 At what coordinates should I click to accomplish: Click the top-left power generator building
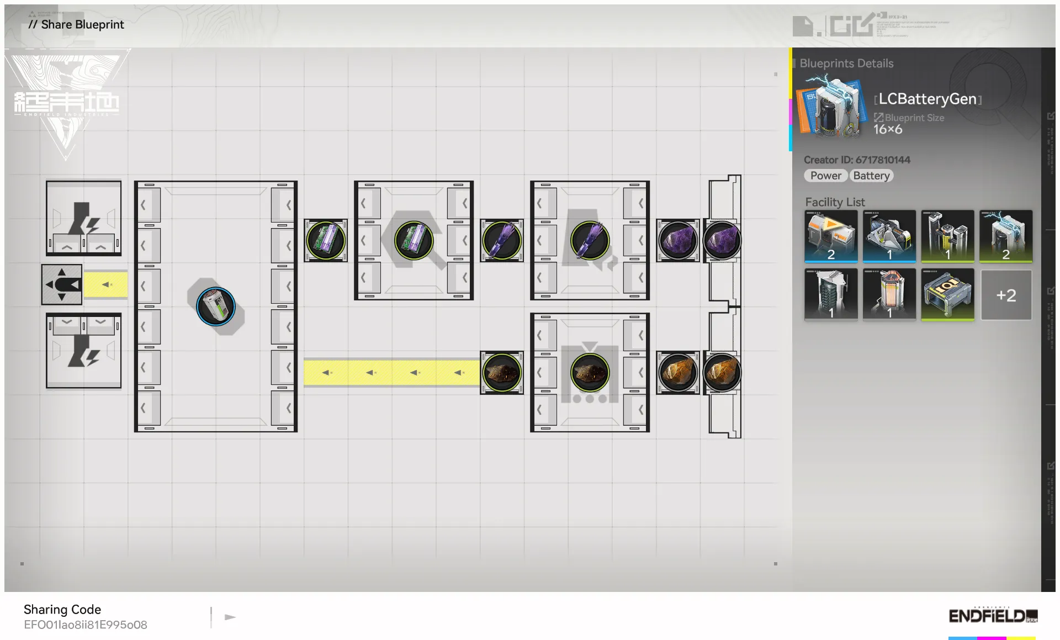83,218
